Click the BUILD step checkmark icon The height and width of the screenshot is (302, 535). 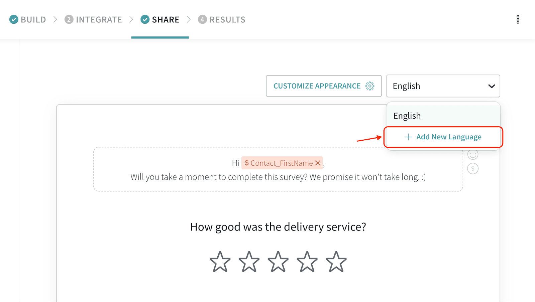(x=14, y=19)
